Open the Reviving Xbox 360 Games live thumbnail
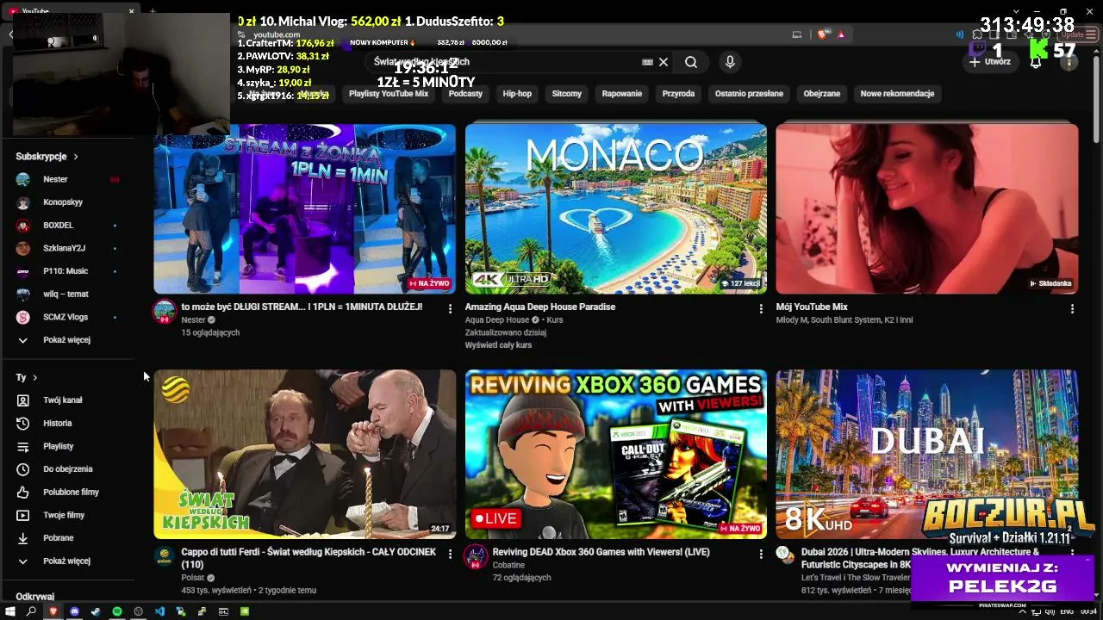1103x620 pixels. point(616,455)
